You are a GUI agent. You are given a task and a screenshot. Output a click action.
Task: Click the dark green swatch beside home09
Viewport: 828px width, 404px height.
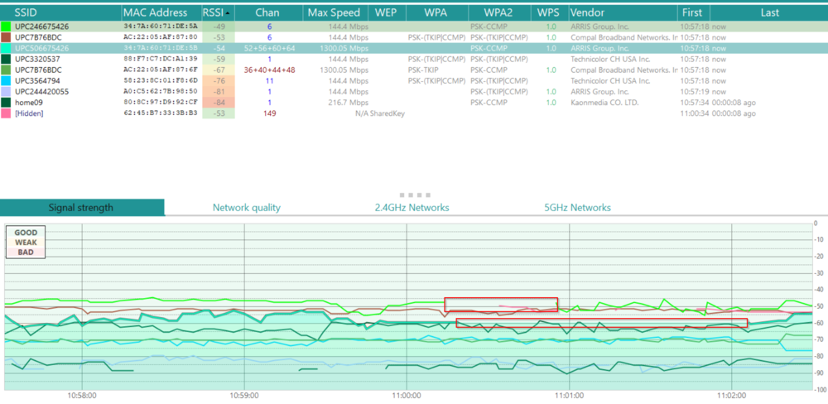tap(7, 102)
